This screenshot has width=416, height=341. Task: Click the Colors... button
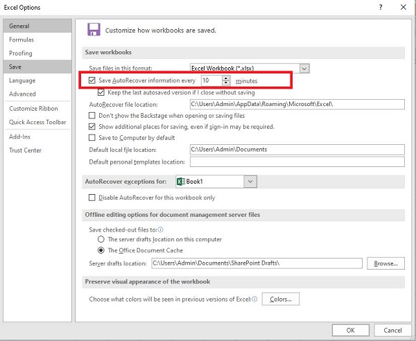[x=280, y=299]
